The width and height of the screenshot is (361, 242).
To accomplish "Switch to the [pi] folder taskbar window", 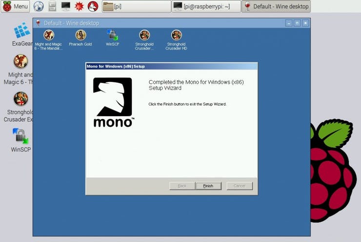I will (x=136, y=6).
